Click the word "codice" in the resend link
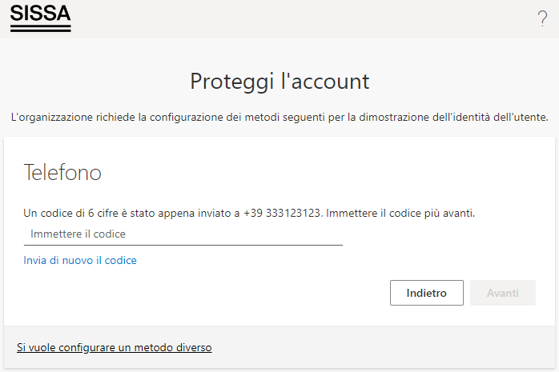The height and width of the screenshot is (372, 559). pos(120,260)
